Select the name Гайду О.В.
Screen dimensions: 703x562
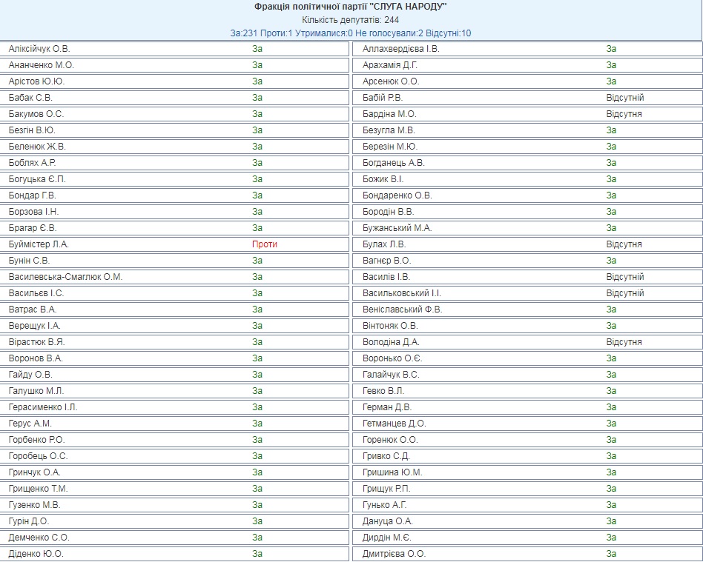tap(30, 375)
